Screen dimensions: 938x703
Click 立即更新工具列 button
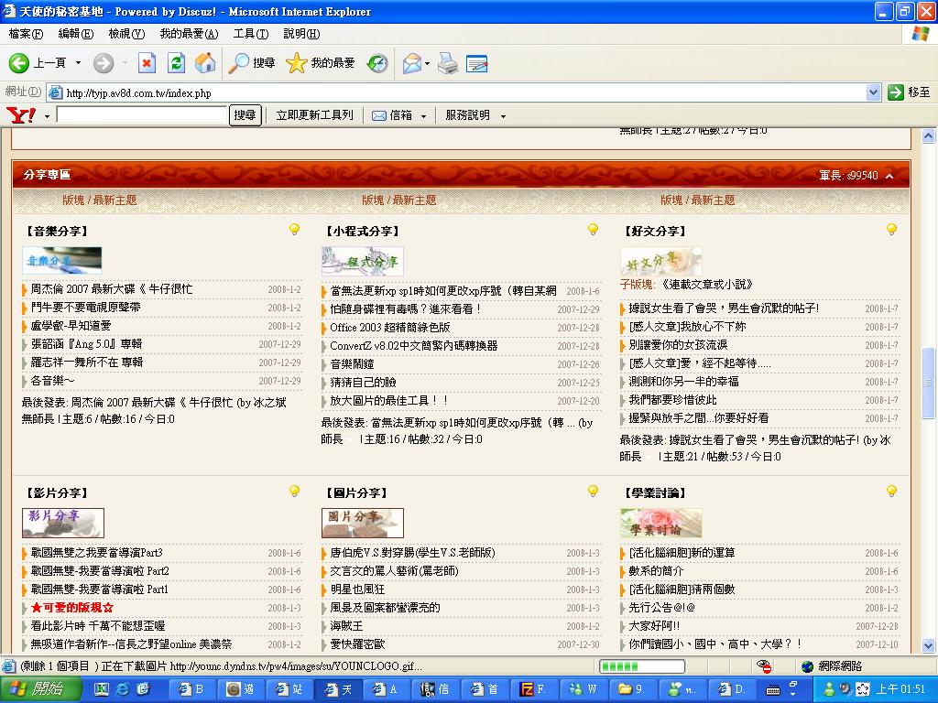click(x=315, y=114)
